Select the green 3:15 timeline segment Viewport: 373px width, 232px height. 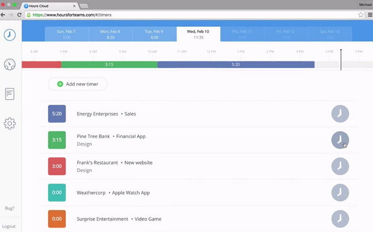pyautogui.click(x=109, y=65)
